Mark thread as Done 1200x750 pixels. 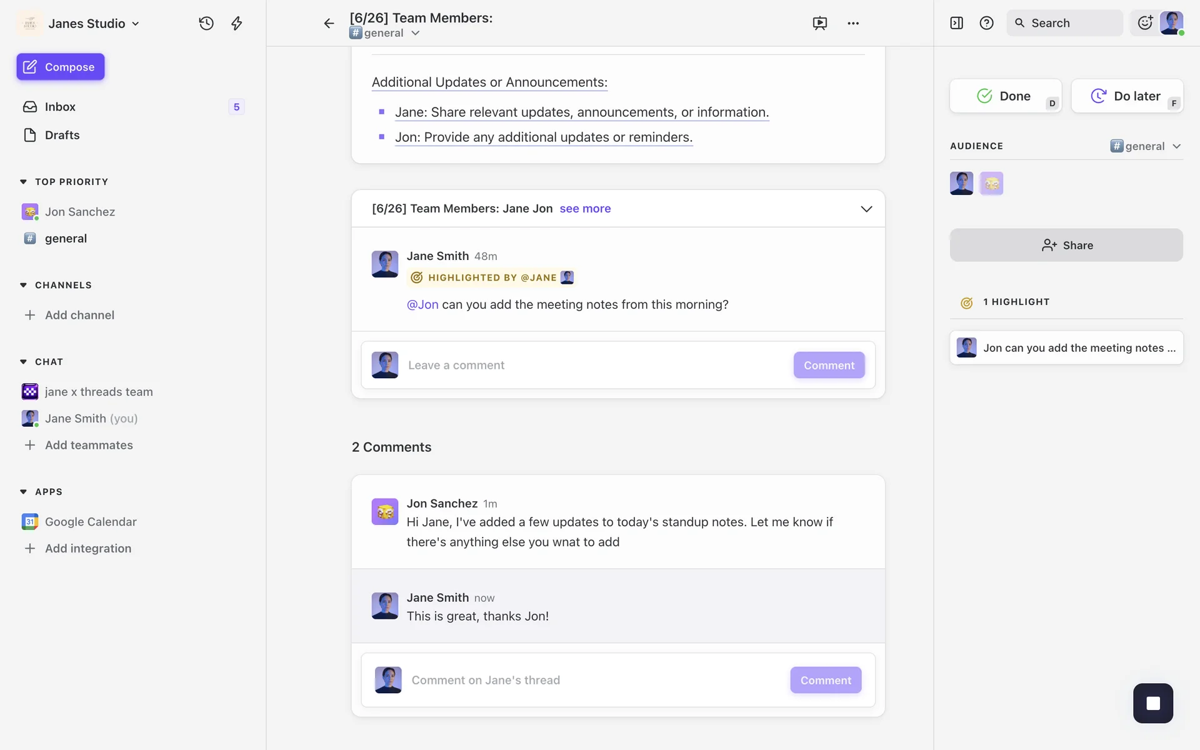click(x=1005, y=96)
